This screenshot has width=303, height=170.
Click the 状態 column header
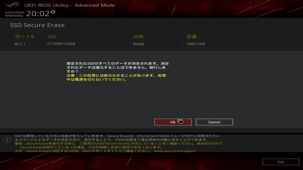click(x=138, y=37)
